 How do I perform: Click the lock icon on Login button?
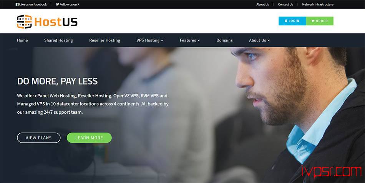[x=286, y=21]
